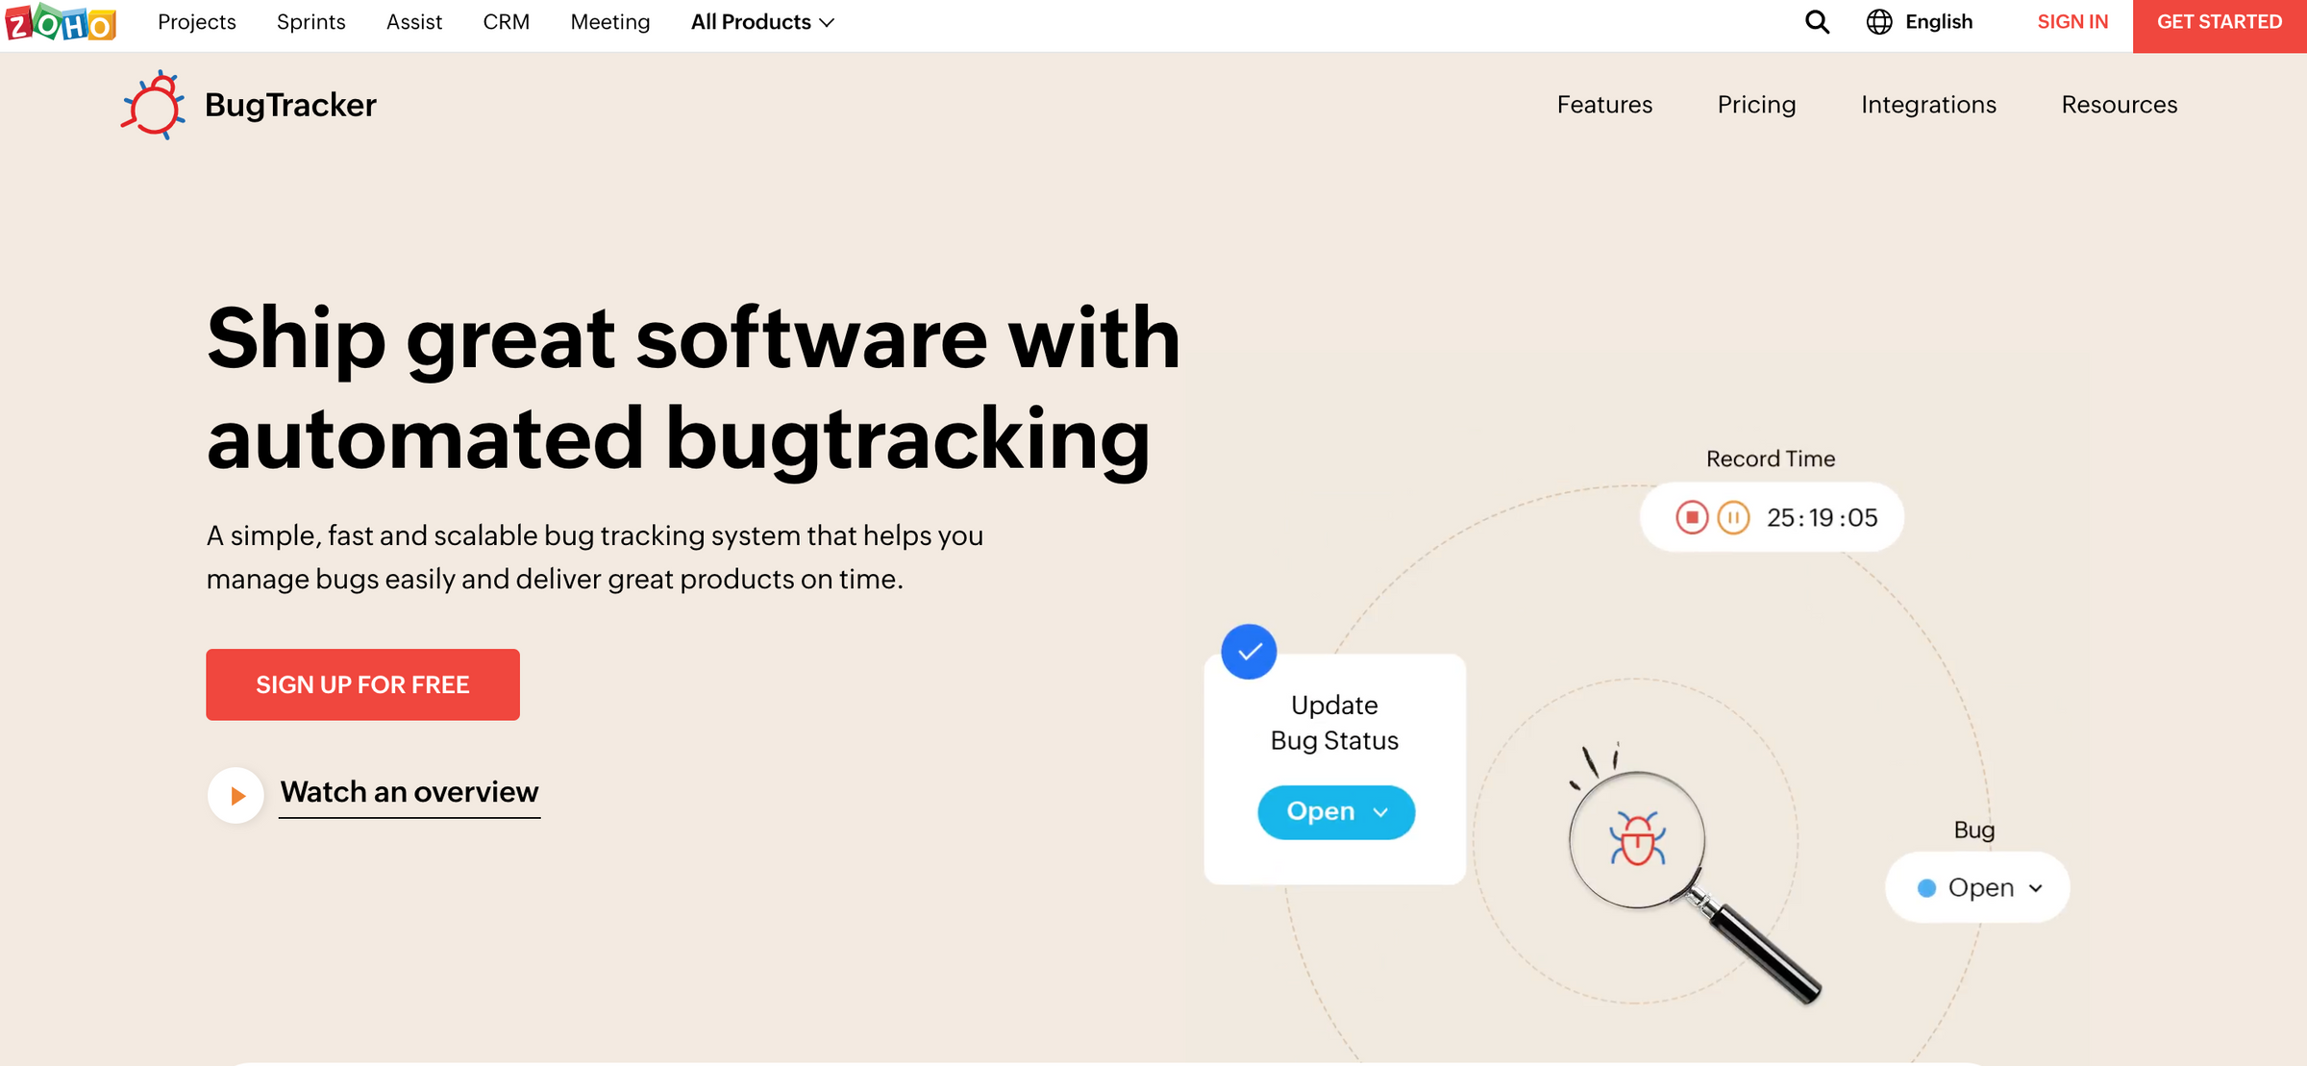Click the Update Bug Status text
The width and height of the screenshot is (2307, 1066).
1334,723
